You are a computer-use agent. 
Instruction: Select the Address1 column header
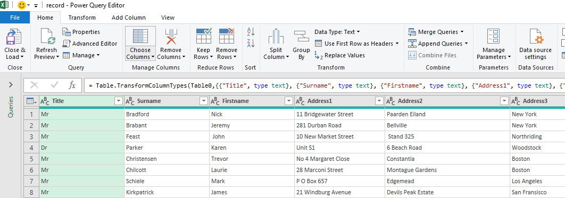tap(339, 101)
